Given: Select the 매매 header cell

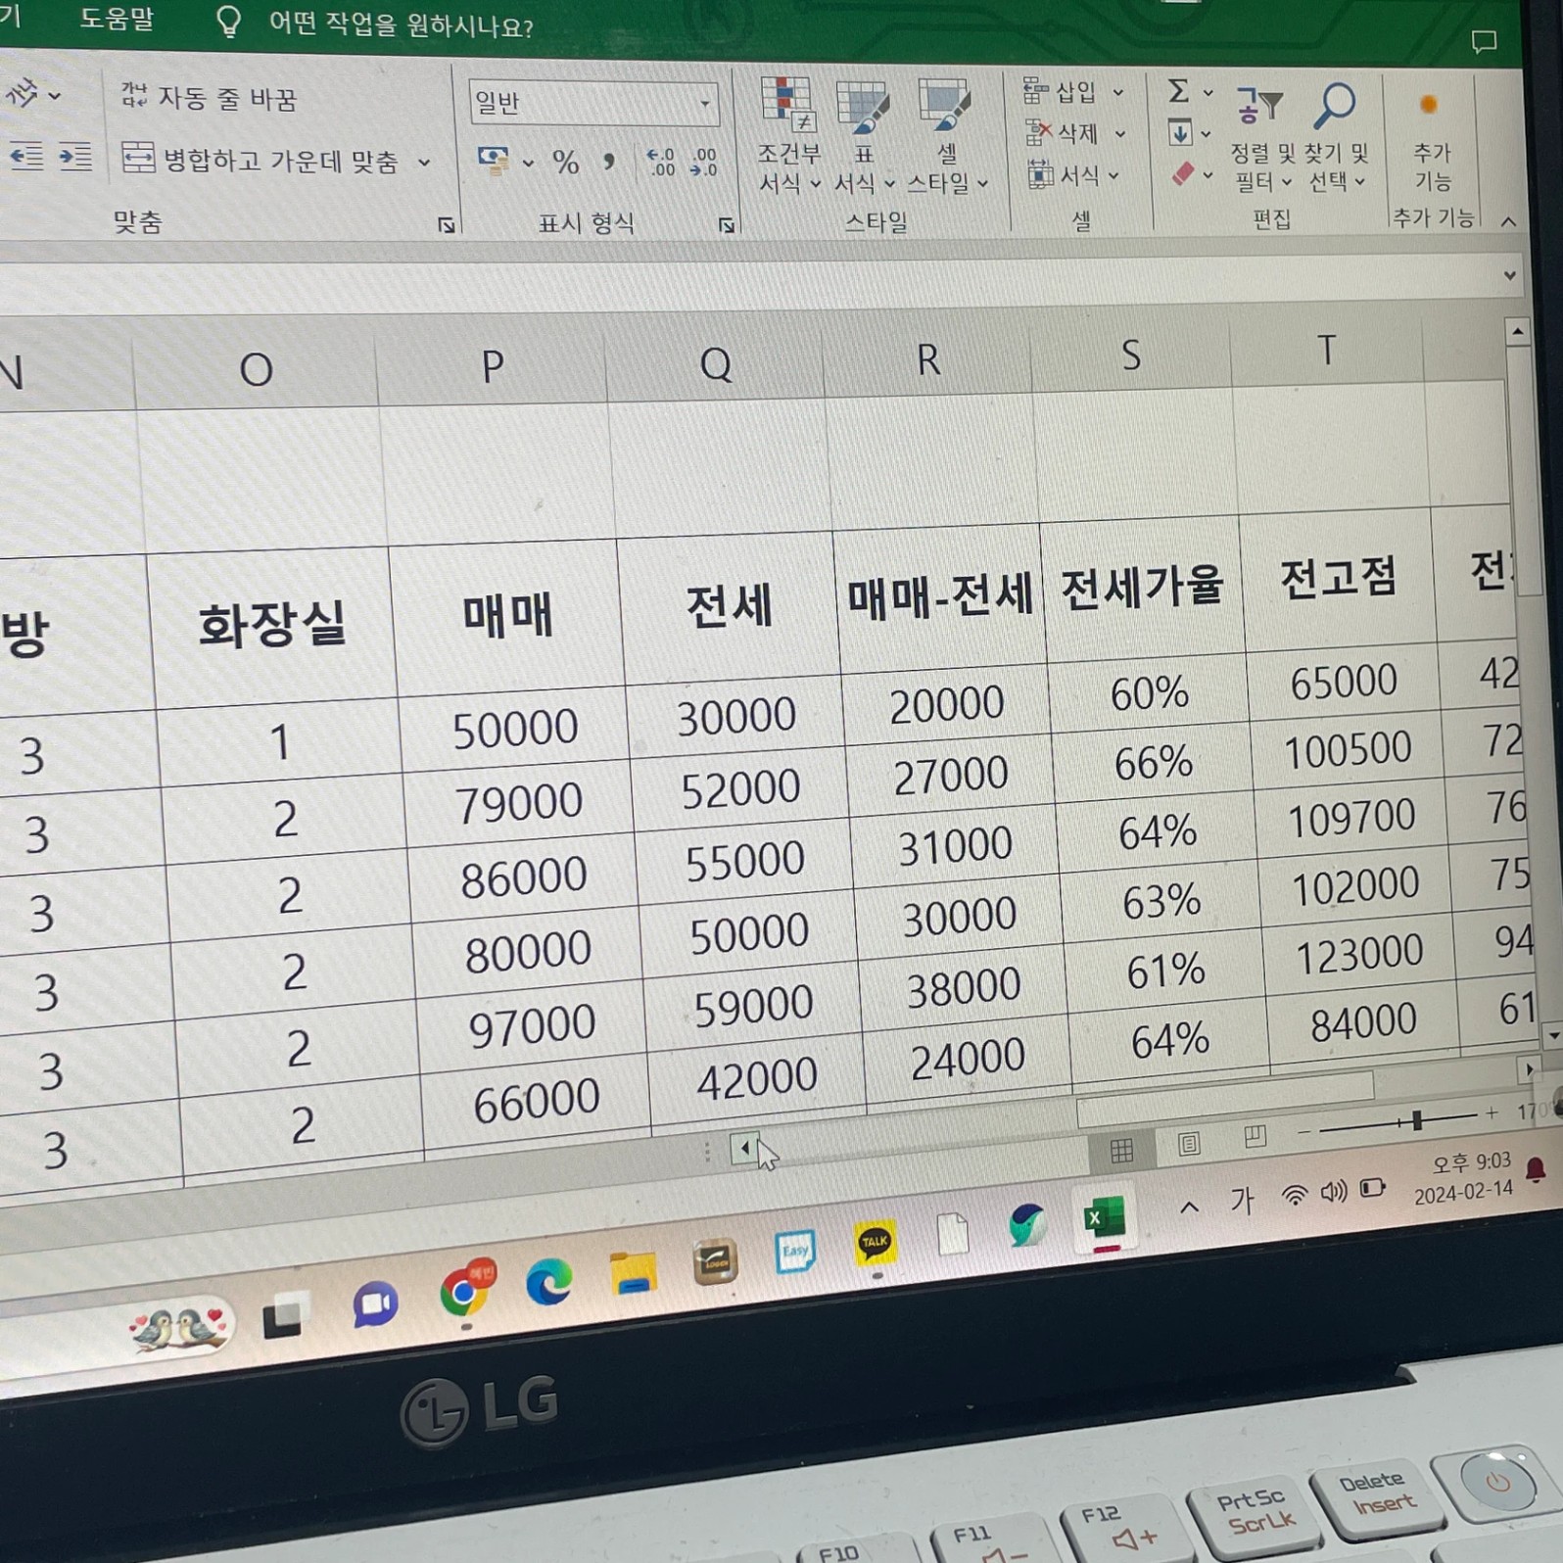Looking at the screenshot, I should (507, 615).
